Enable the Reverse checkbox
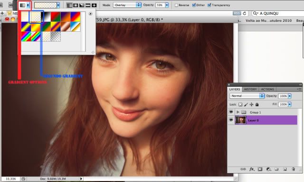Screen dimensions: 304x182 [176, 5]
